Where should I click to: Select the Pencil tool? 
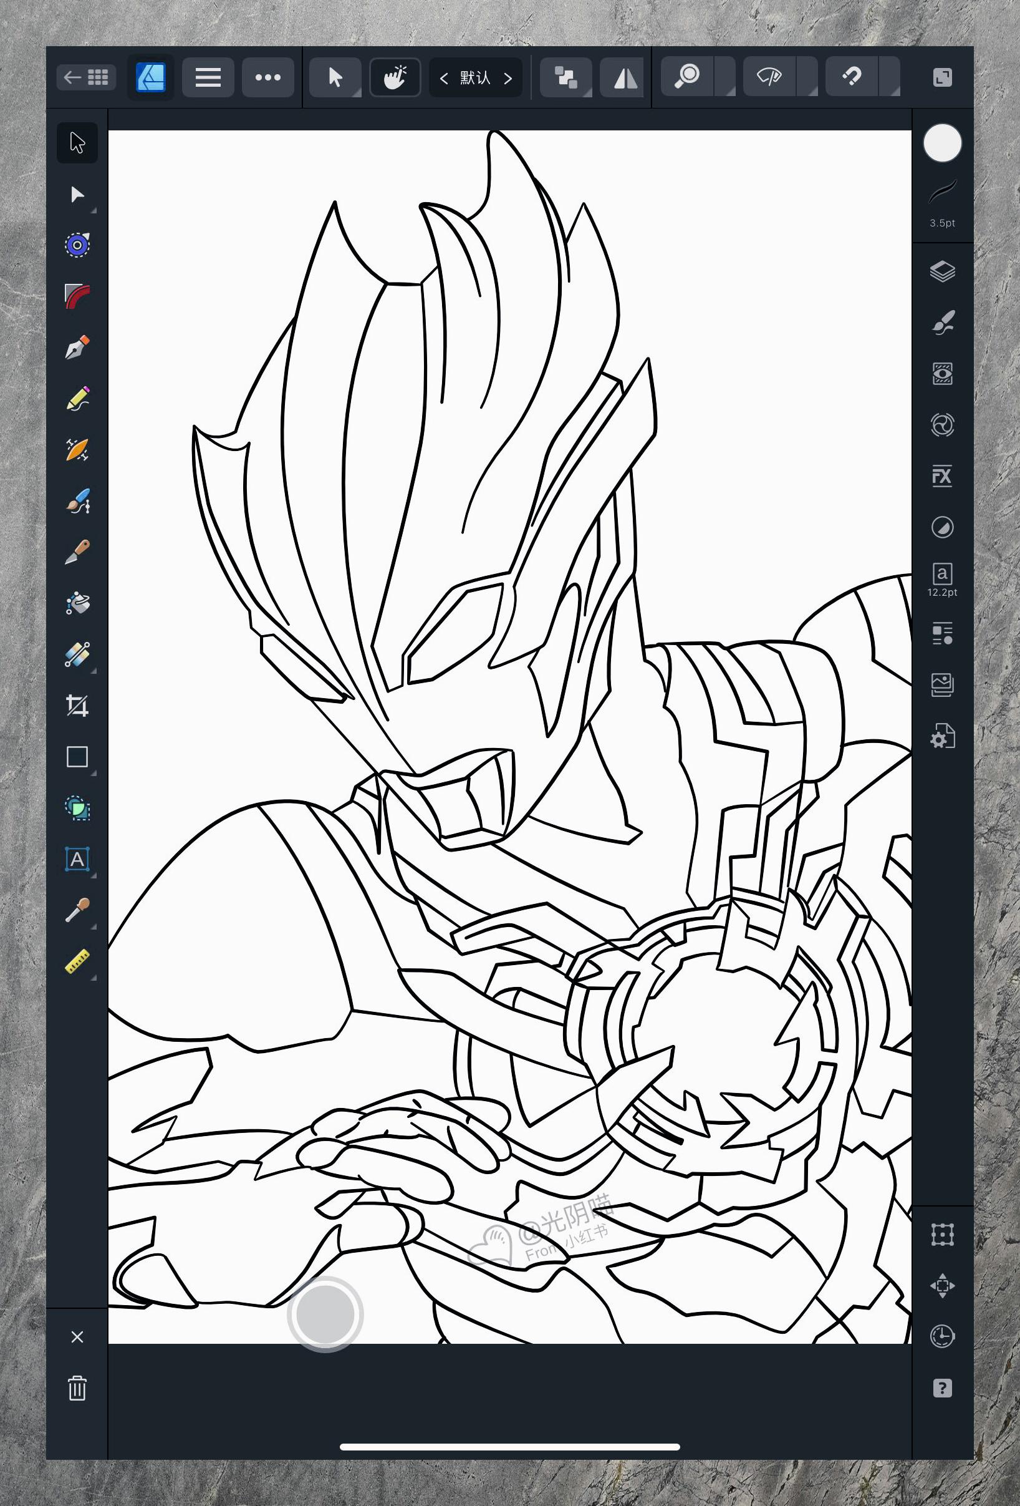77,399
